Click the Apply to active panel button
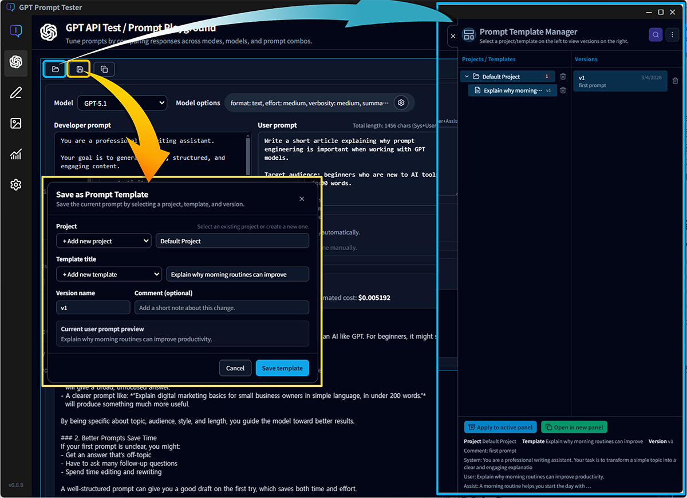Image resolution: width=687 pixels, height=498 pixels. click(500, 426)
